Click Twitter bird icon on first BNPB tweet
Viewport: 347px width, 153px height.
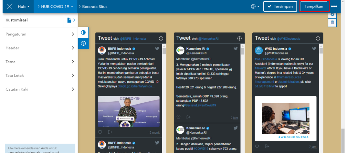pos(157,49)
